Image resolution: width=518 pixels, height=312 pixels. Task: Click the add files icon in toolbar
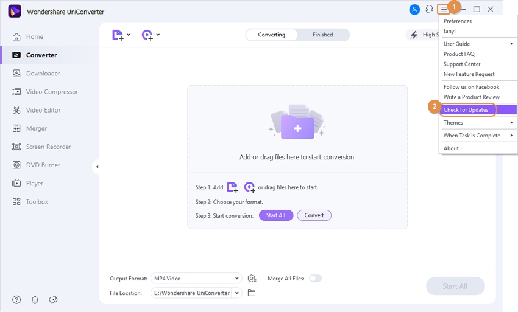tap(118, 35)
